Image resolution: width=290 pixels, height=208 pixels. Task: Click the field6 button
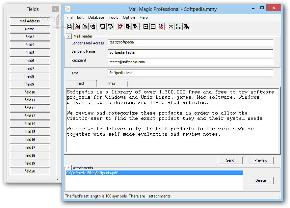tap(30, 61)
